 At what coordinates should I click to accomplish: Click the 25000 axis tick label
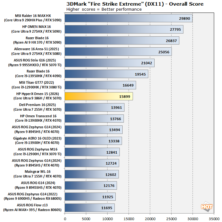point(172,219)
